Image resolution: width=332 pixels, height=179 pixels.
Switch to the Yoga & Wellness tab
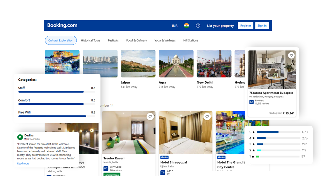165,40
